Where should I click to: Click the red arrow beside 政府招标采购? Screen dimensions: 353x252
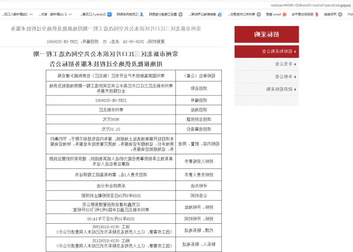295,89
